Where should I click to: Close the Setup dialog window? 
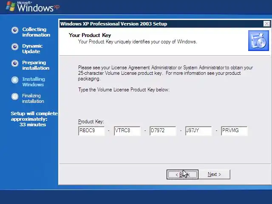pos(266,24)
